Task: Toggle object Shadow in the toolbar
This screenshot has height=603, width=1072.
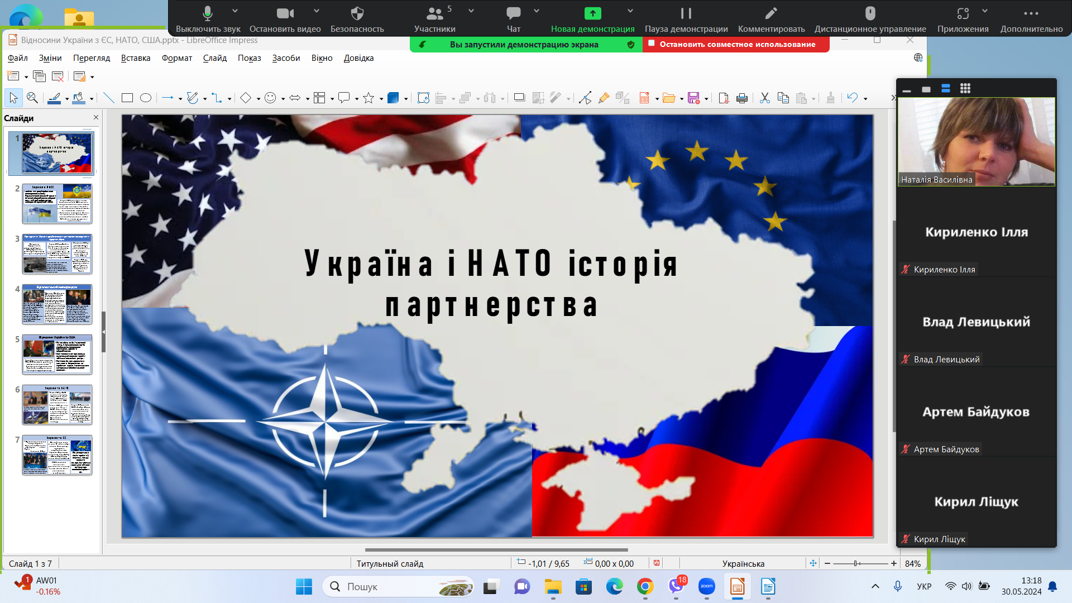Action: (519, 98)
